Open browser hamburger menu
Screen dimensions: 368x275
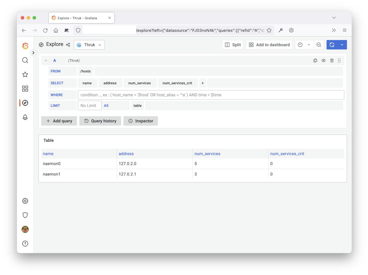(345, 30)
